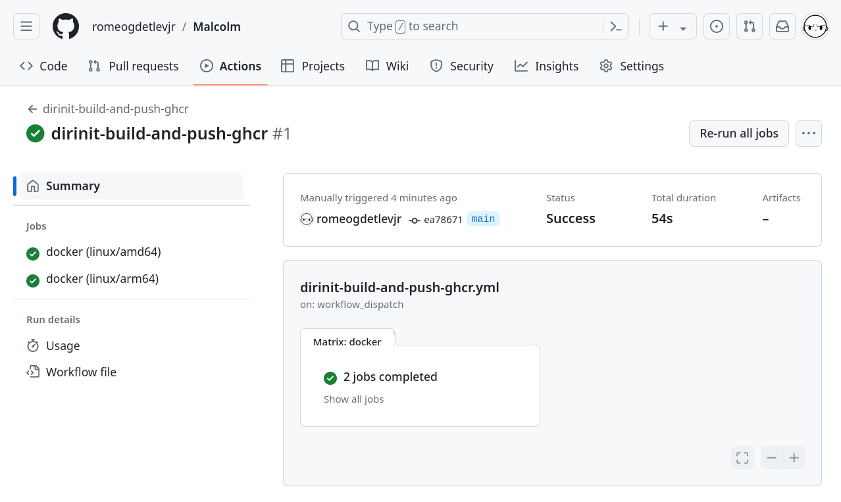Open Workflow file in sidebar
The height and width of the screenshot is (502, 841).
pyautogui.click(x=81, y=372)
